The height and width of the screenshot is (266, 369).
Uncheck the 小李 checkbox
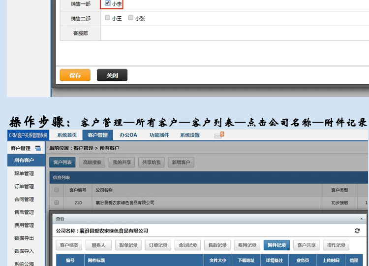pyautogui.click(x=108, y=3)
